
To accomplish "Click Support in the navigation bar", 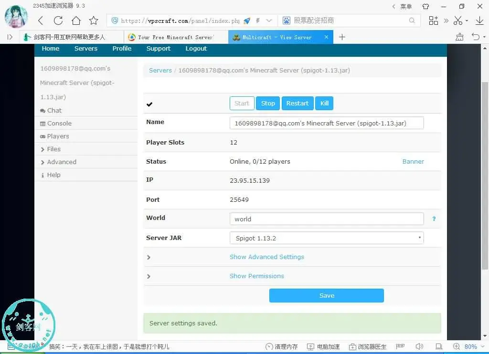I will [x=159, y=49].
